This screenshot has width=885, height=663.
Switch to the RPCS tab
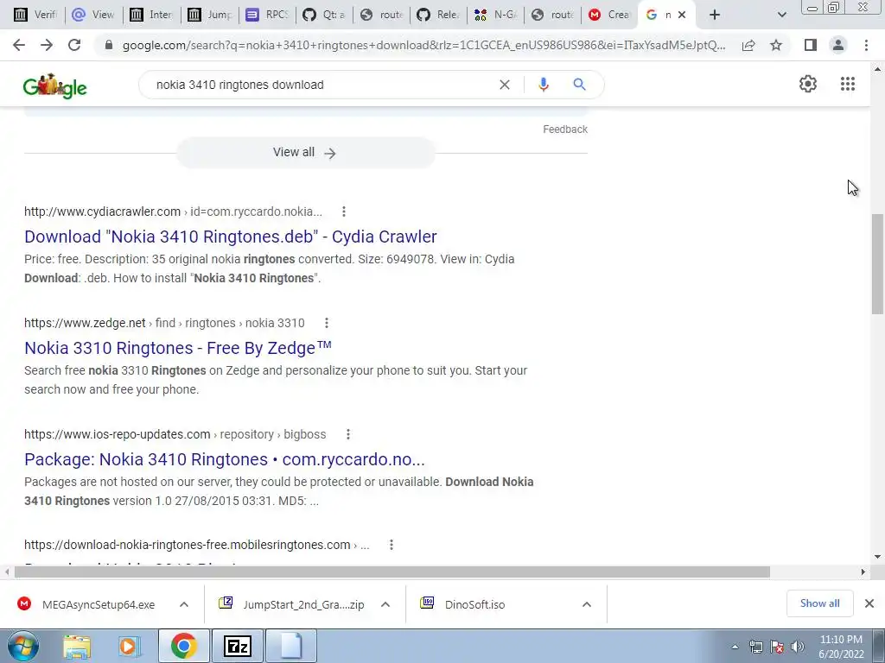(268, 15)
